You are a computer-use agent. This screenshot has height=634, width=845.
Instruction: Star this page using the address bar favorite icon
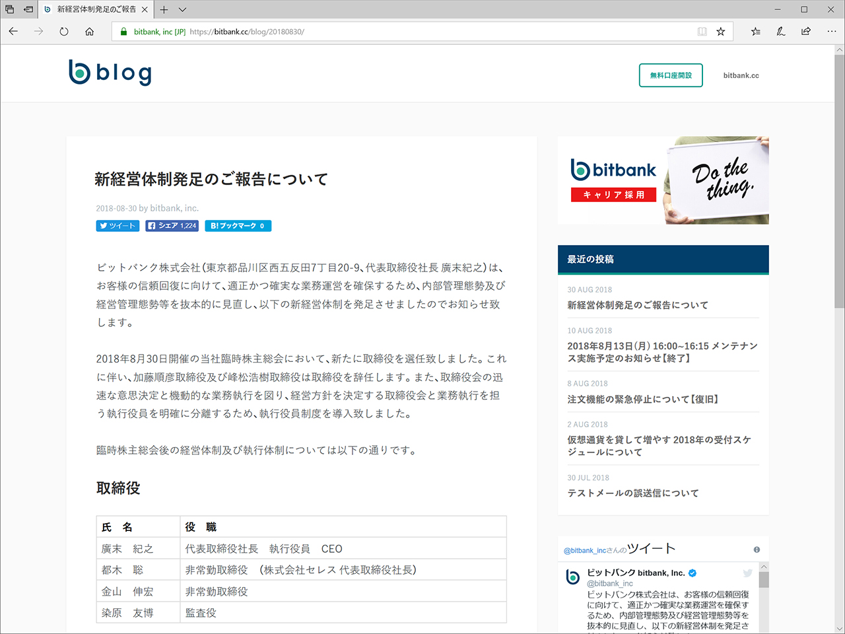tap(720, 31)
